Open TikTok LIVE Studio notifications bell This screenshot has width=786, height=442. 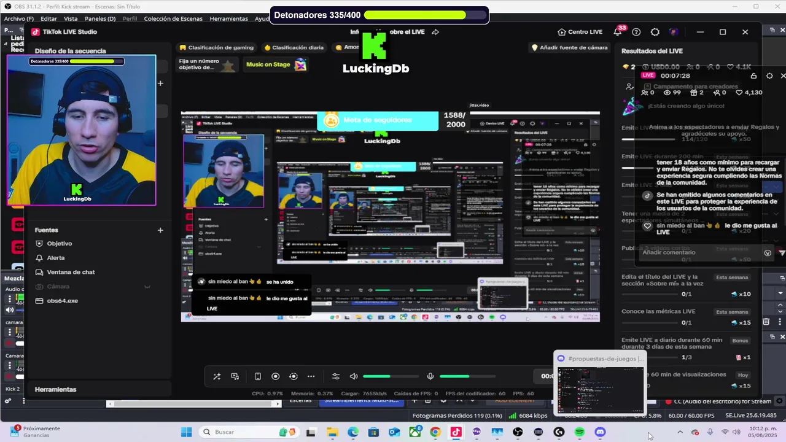point(618,32)
